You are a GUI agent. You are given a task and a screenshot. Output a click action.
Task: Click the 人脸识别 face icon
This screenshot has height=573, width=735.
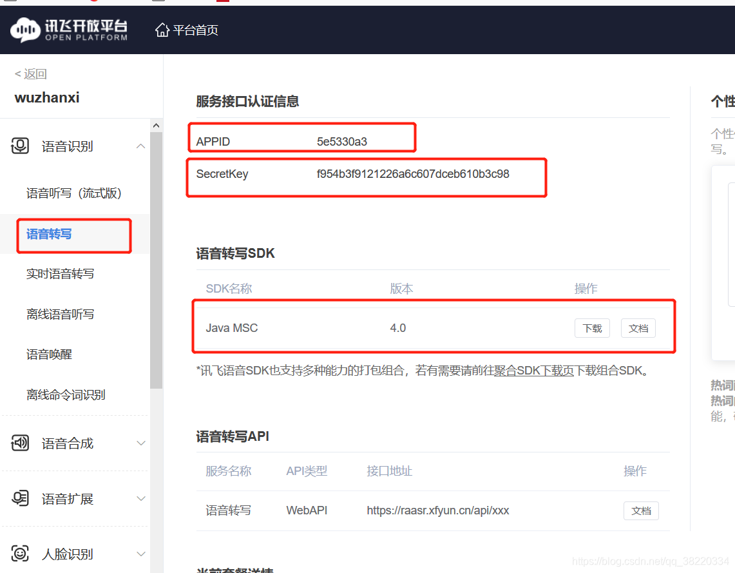coord(20,553)
